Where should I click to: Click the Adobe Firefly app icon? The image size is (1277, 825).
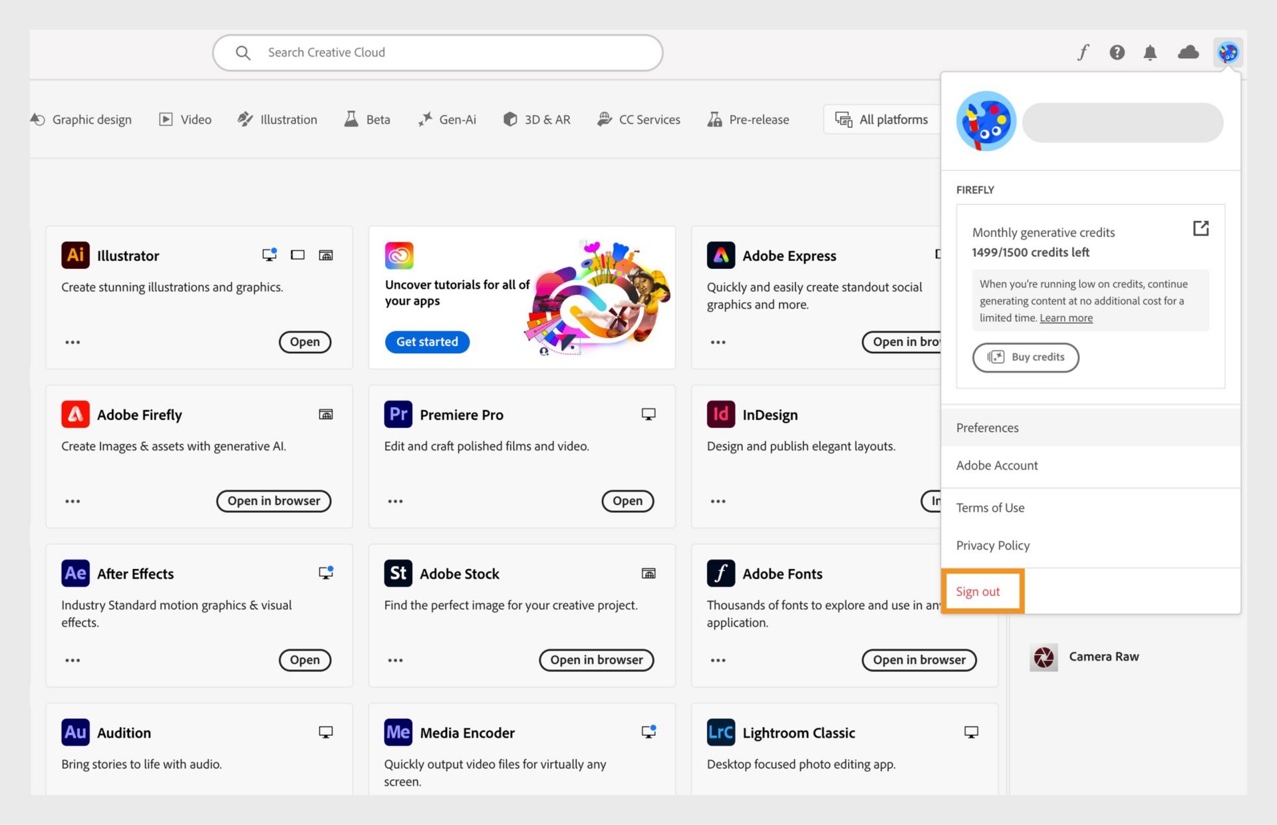(75, 413)
